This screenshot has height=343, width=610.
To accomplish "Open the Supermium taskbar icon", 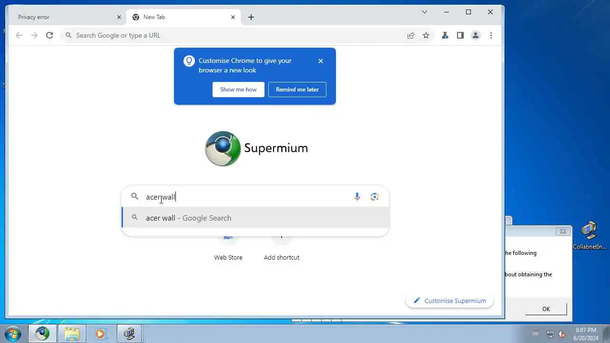I will pos(42,333).
